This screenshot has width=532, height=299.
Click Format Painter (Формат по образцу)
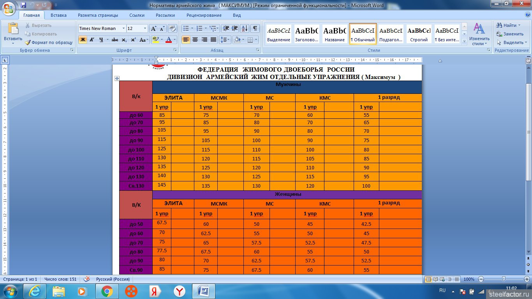tap(49, 42)
